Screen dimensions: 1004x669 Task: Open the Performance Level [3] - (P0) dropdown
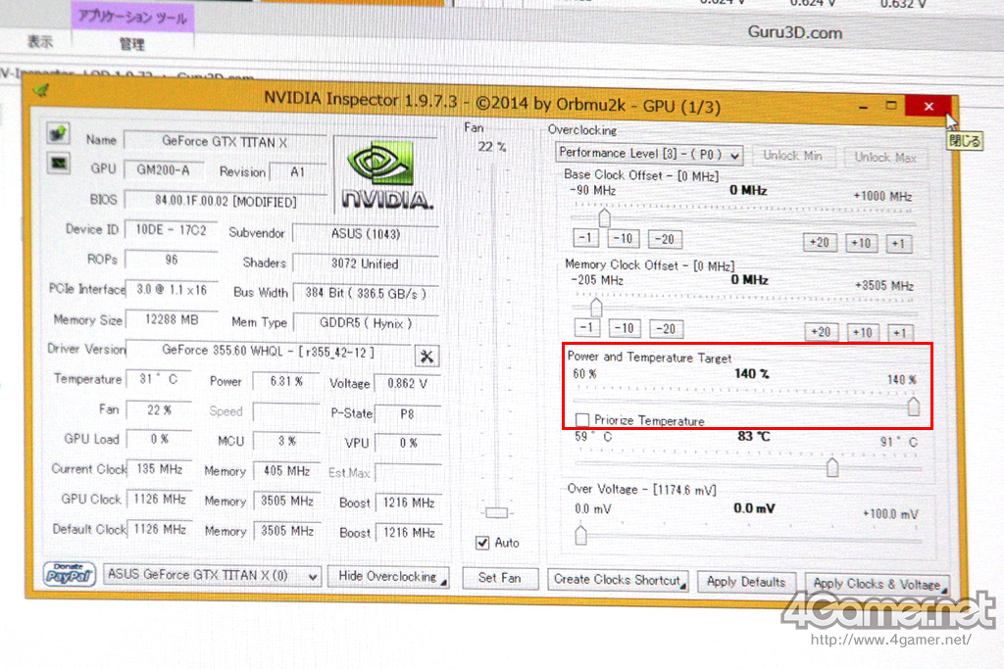click(x=649, y=154)
